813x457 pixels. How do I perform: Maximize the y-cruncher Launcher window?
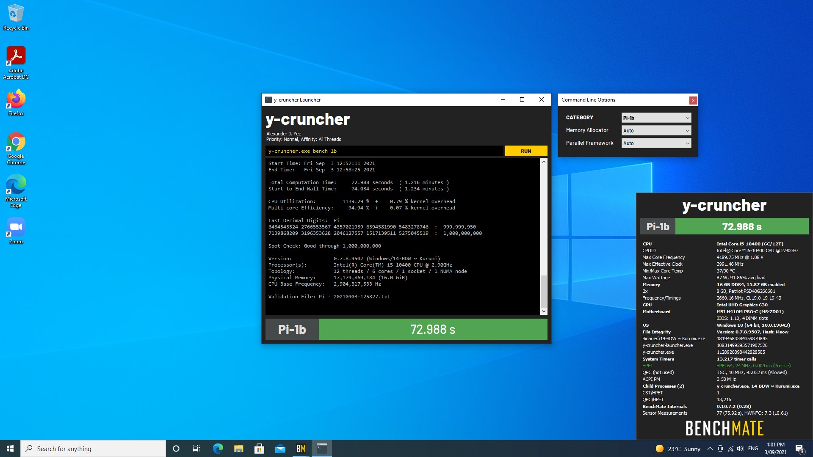[522, 100]
